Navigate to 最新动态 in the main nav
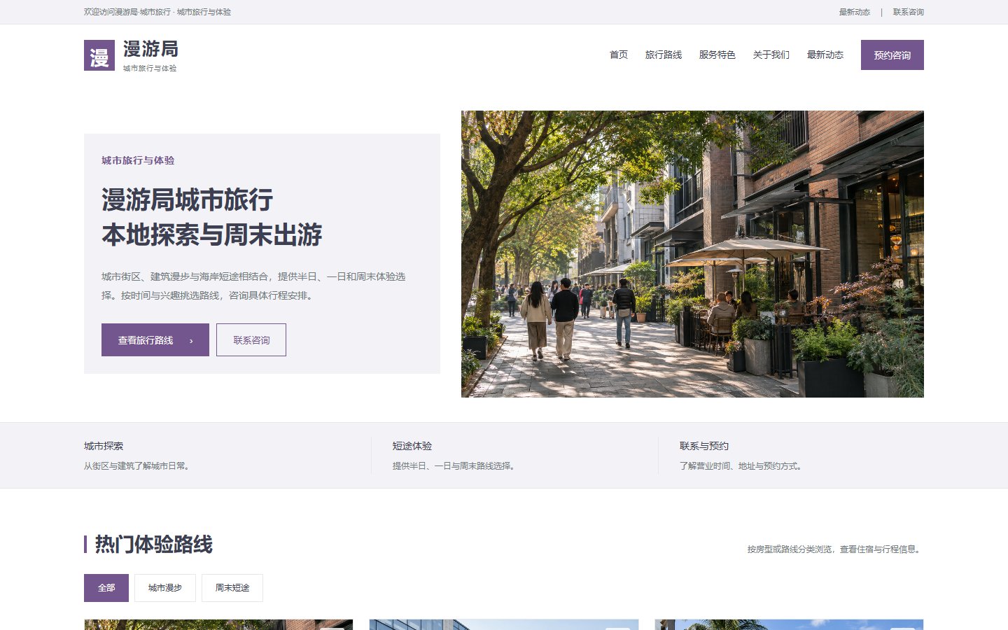The image size is (1008, 630). pos(825,55)
